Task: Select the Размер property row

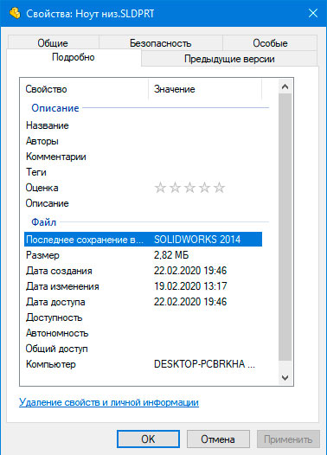Action: (x=143, y=255)
